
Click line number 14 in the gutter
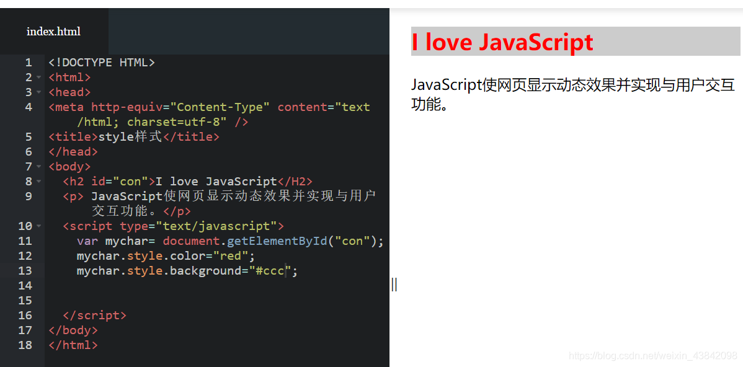tap(25, 286)
